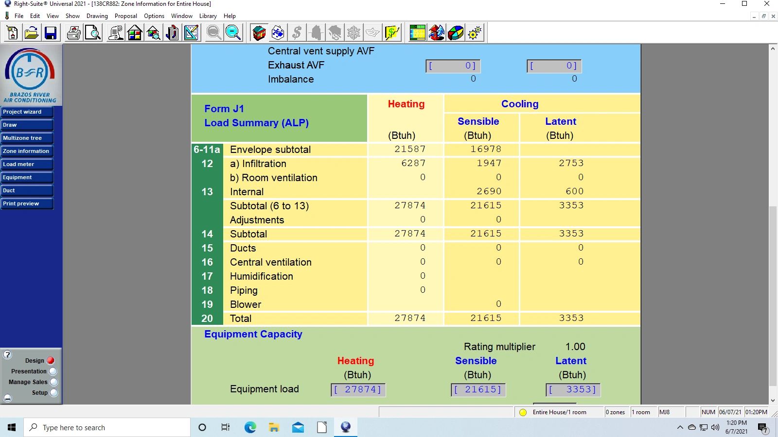
Task: Click the printer toolbar icon
Action: coord(74,33)
